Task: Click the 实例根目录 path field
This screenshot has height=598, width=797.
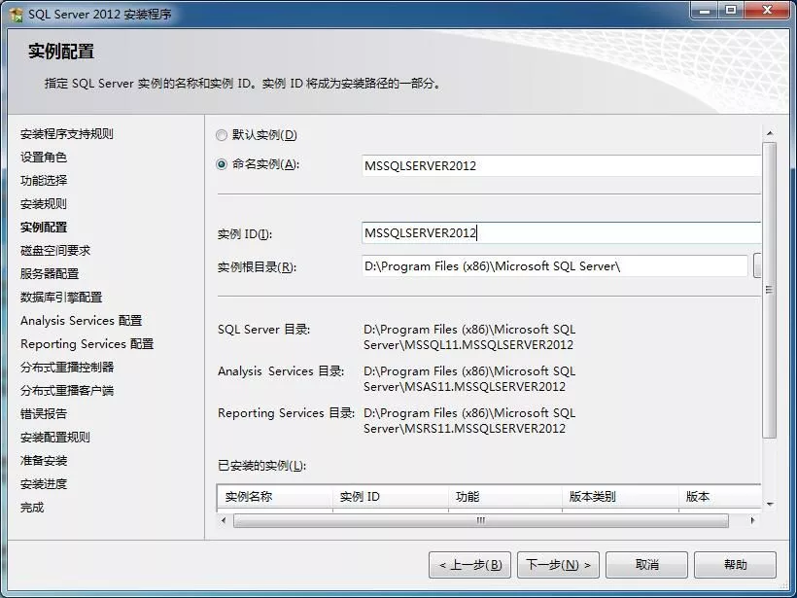Action: (x=555, y=266)
